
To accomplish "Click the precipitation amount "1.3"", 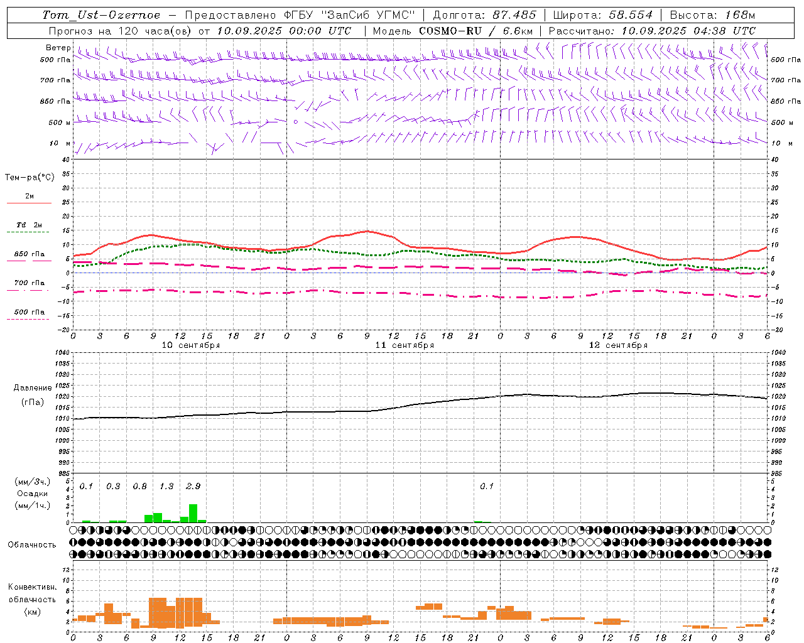I will tap(166, 487).
